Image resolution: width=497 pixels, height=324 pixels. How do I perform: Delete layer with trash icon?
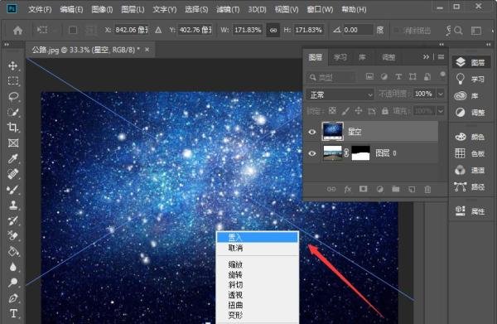(427, 189)
